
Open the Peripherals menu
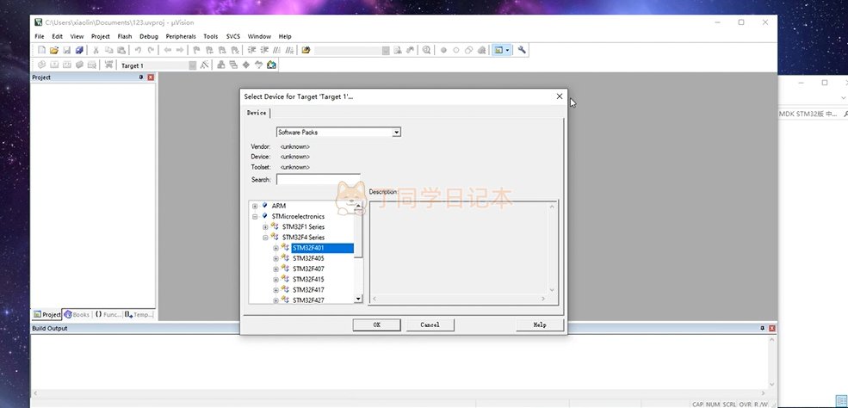(181, 36)
